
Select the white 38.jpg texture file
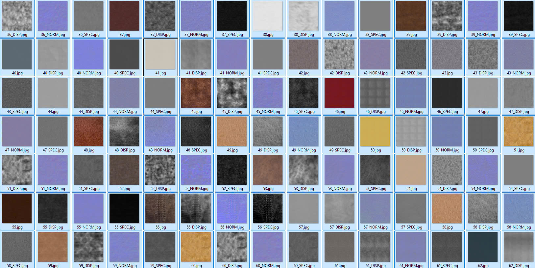click(x=268, y=16)
